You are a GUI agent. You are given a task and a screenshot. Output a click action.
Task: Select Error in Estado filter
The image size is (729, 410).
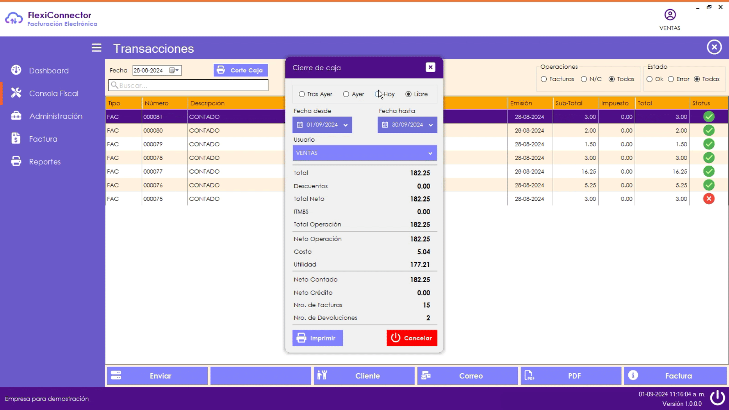[x=671, y=79]
